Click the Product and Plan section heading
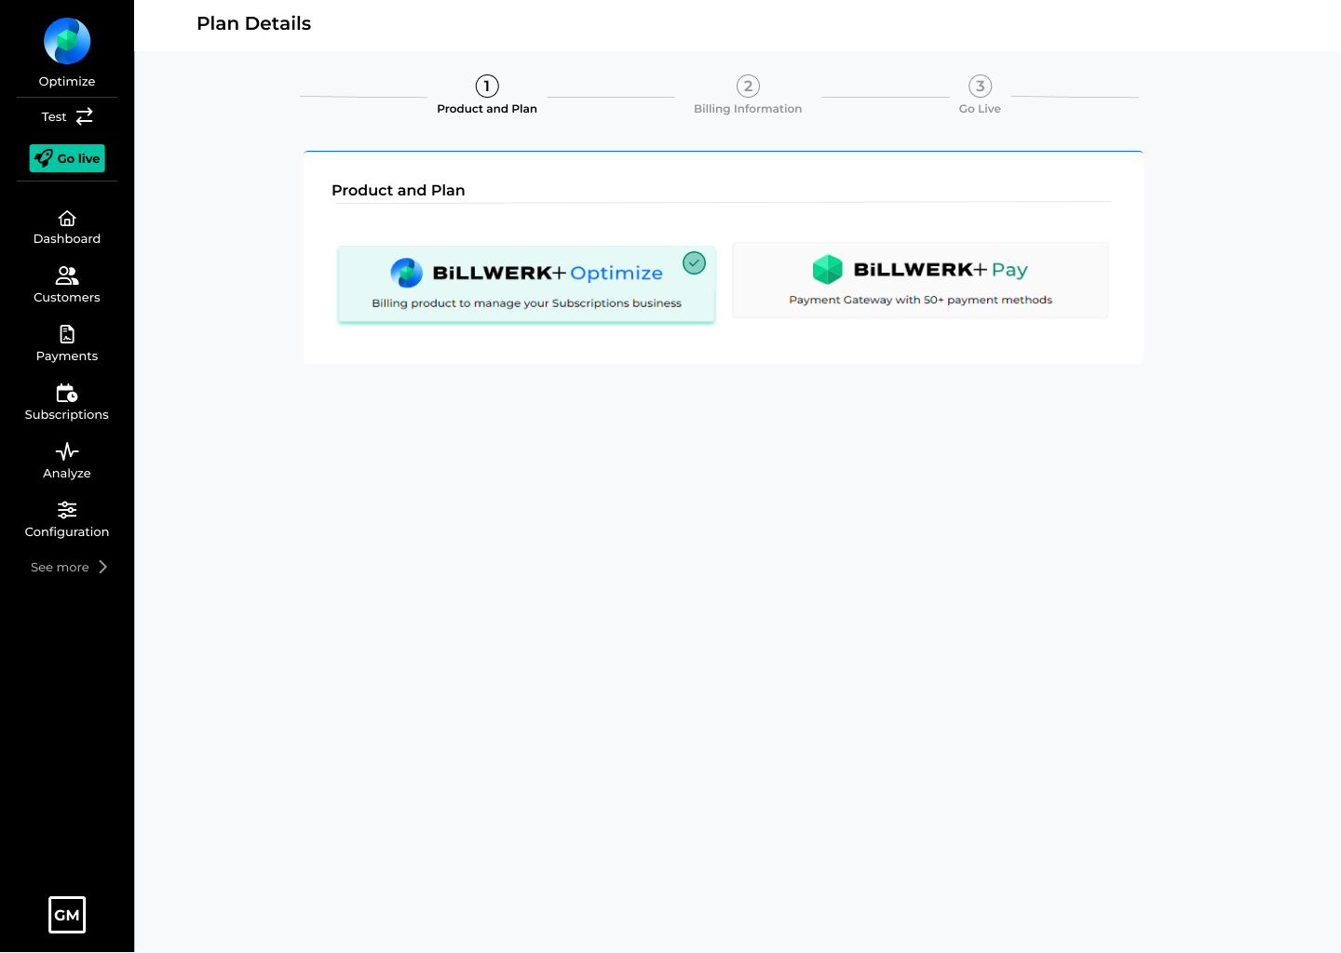1341x953 pixels. (399, 190)
